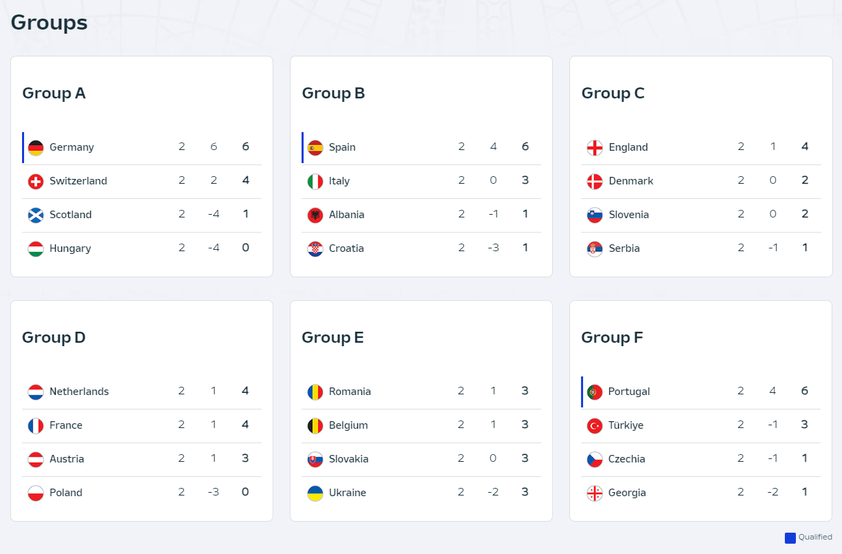The image size is (842, 554).
Task: Open the Belgium team link
Action: [x=348, y=425]
